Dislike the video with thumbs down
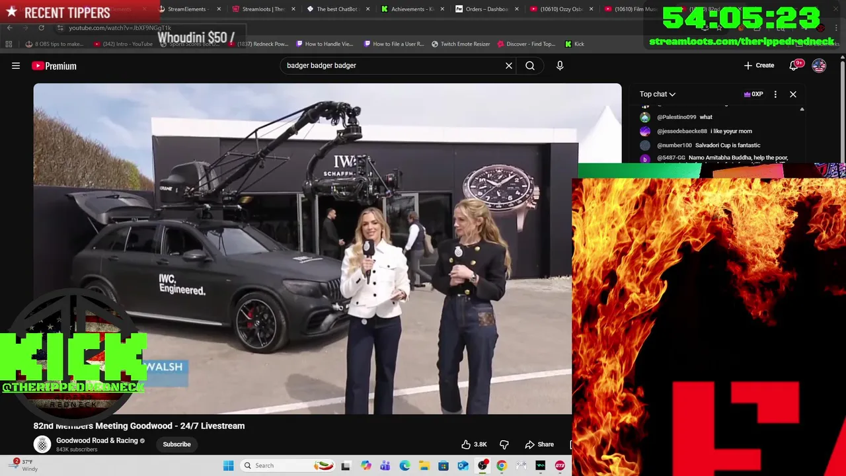The height and width of the screenshot is (476, 846). click(504, 444)
